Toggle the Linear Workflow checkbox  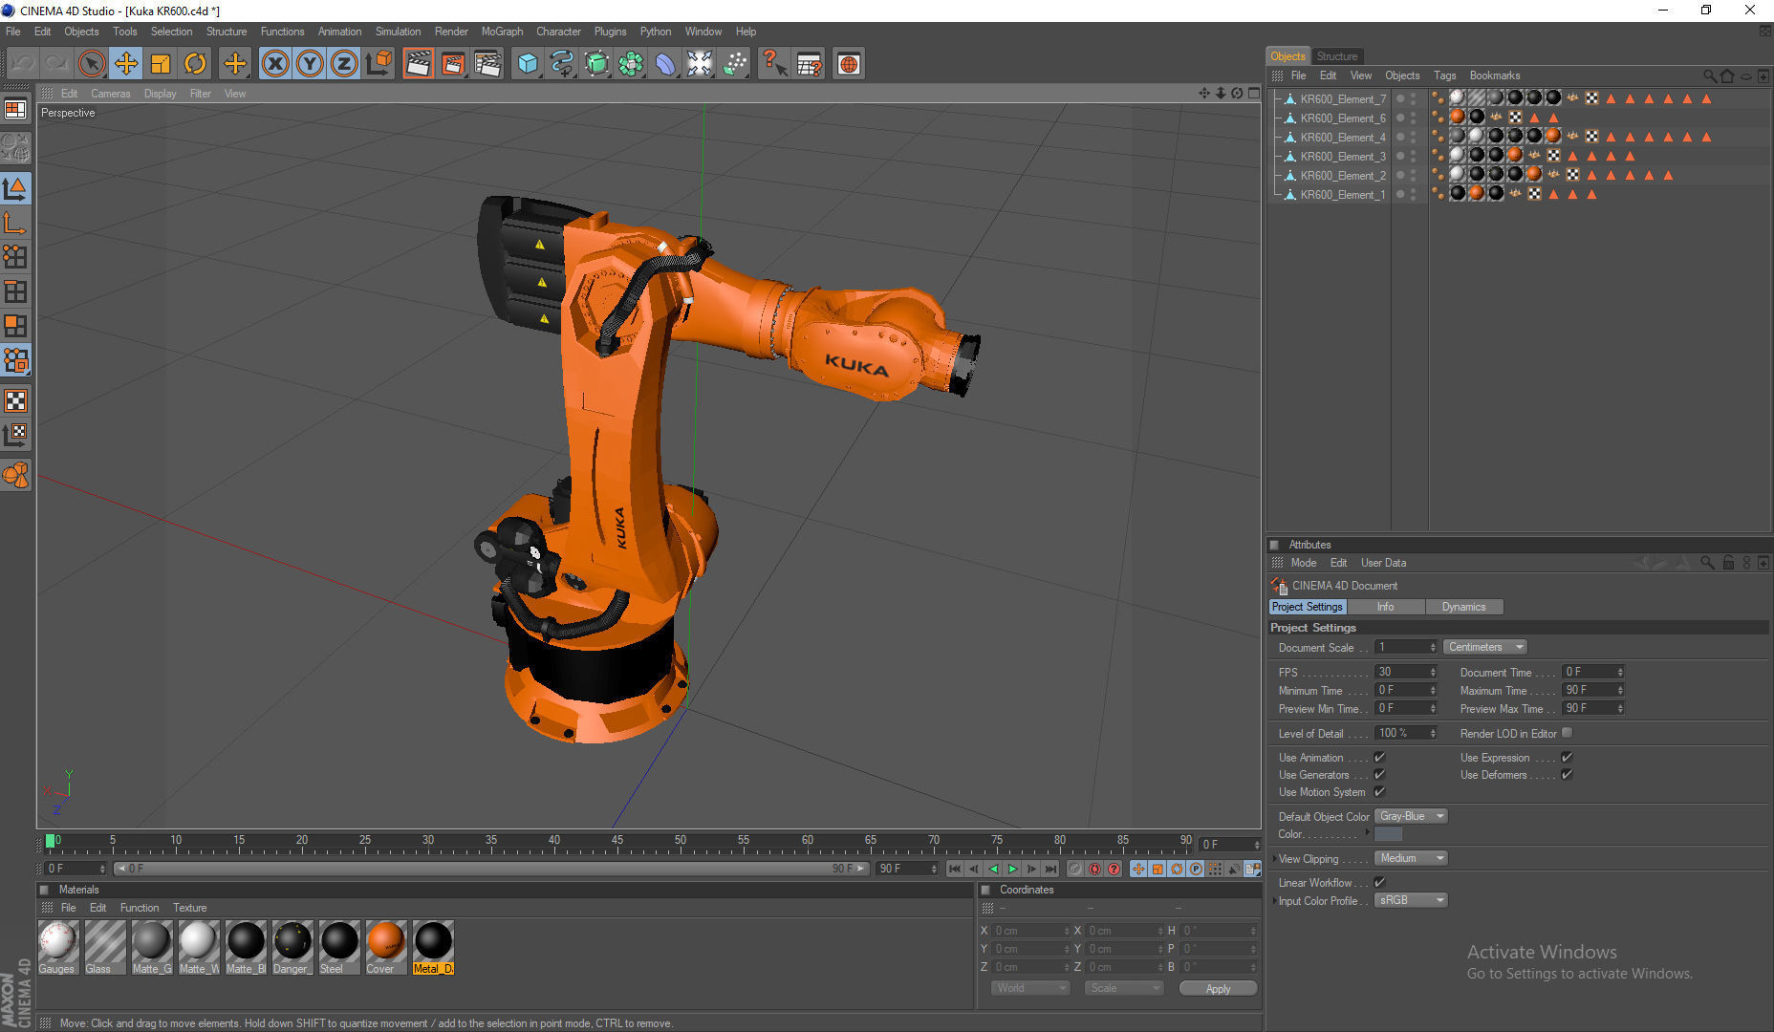(1379, 882)
